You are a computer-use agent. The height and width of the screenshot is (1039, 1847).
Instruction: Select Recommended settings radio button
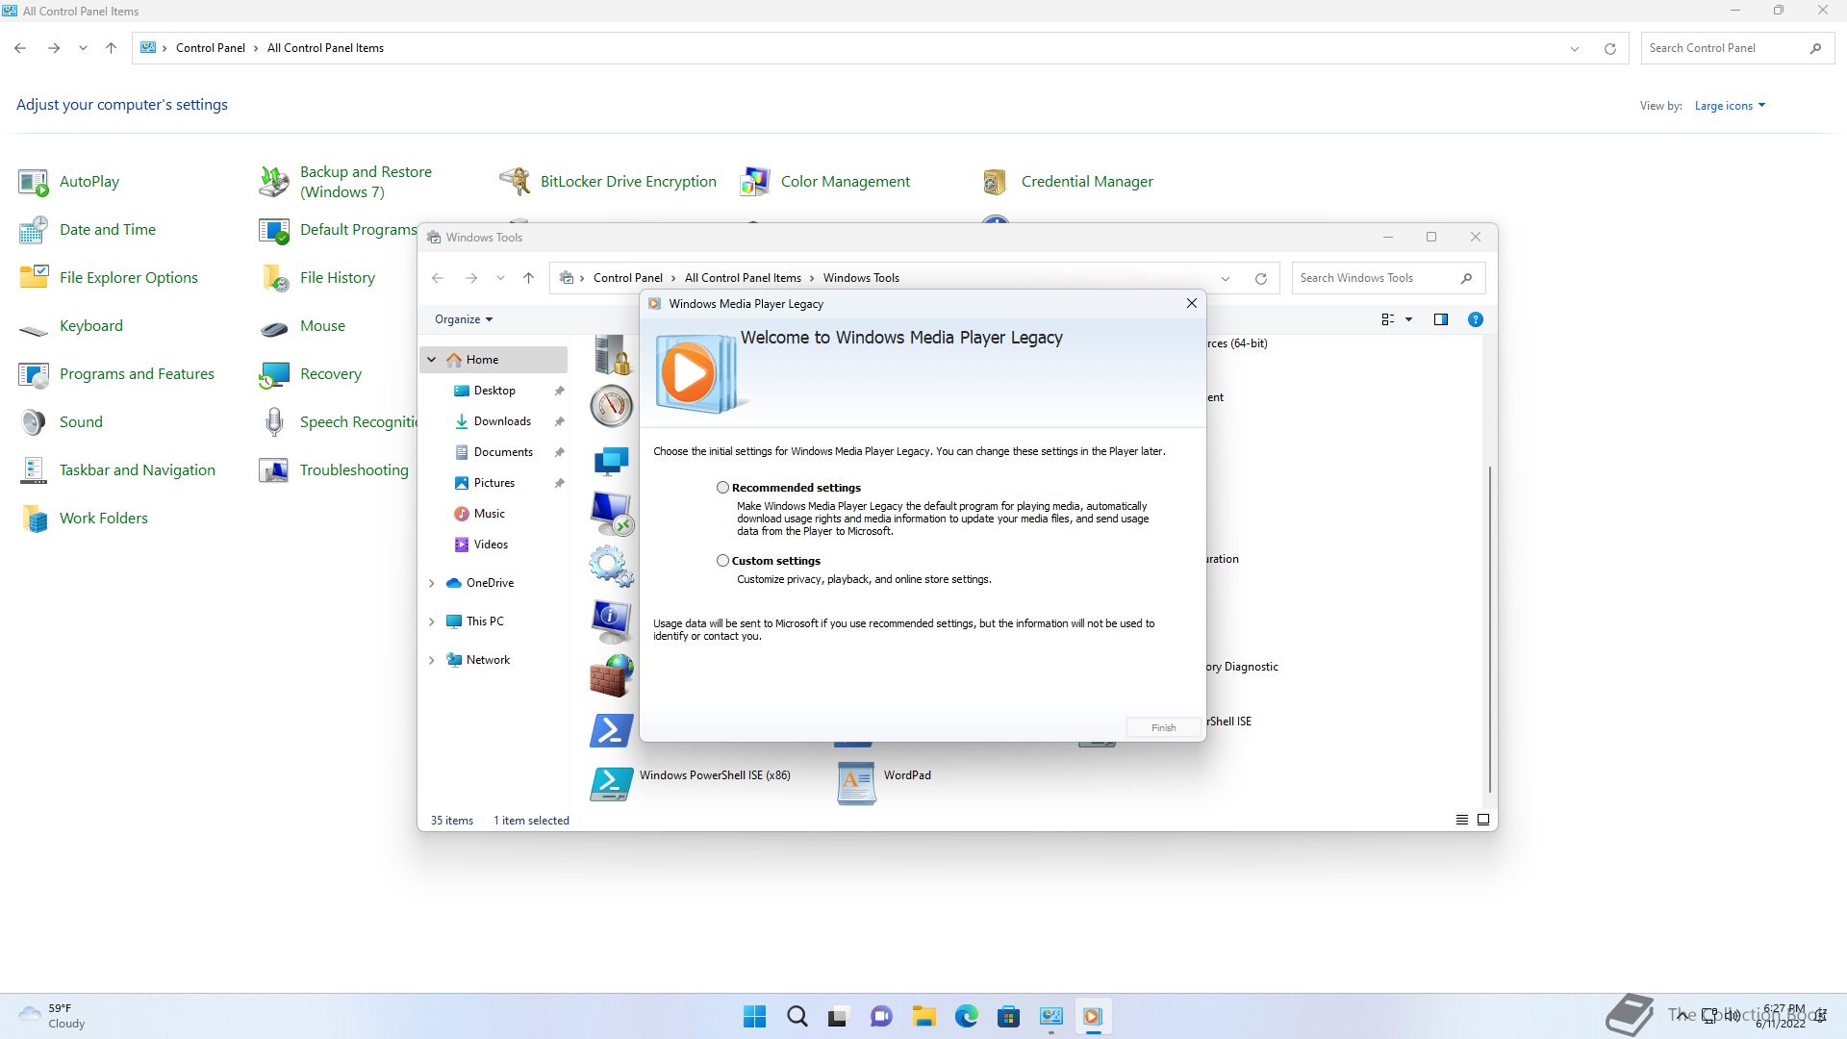pos(722,488)
